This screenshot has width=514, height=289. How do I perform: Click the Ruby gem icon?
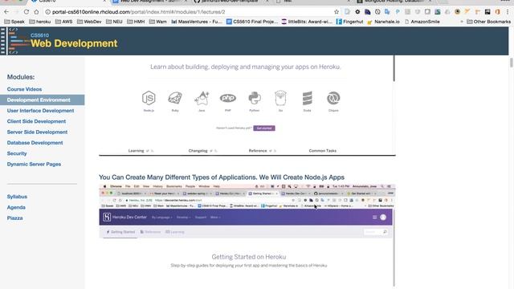[x=175, y=98]
